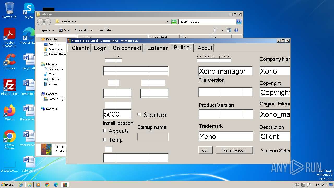Click the field containing 5000
The height and width of the screenshot is (188, 334).
point(117,114)
